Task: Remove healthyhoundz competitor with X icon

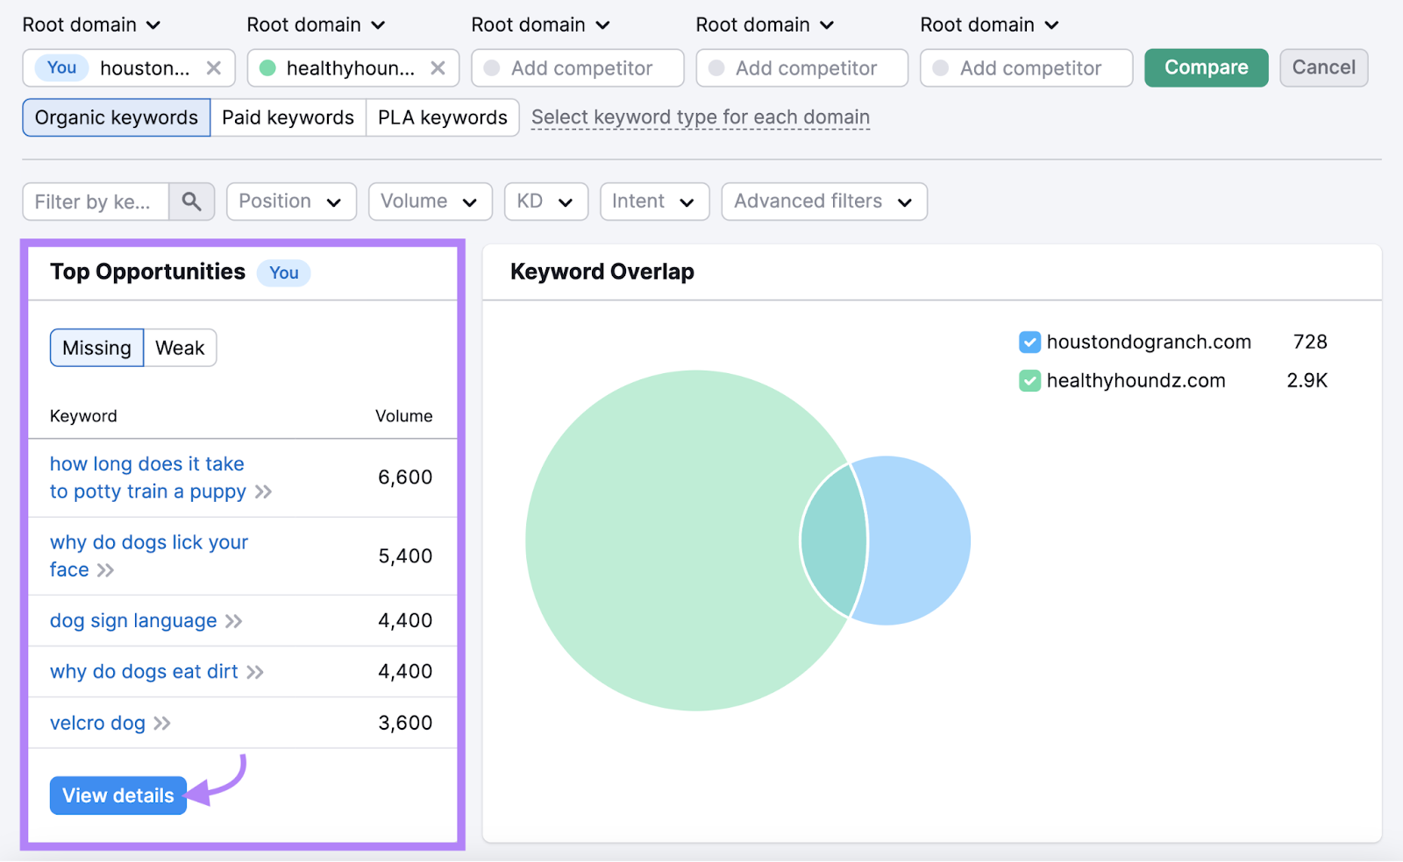Action: 438,68
